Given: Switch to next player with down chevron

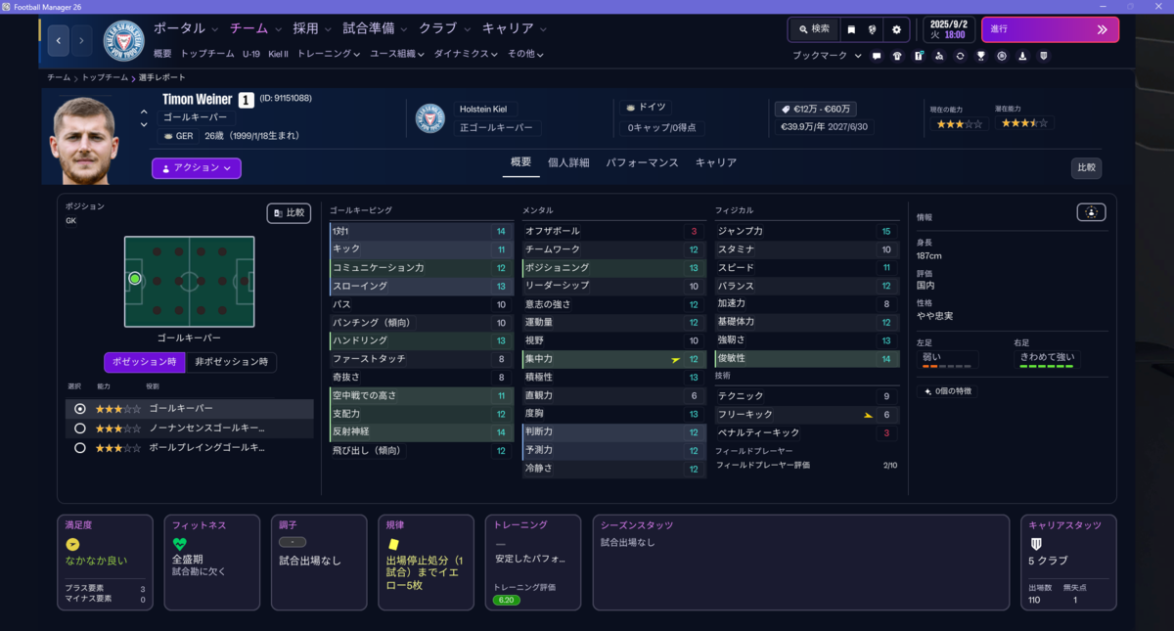Looking at the screenshot, I should point(144,125).
